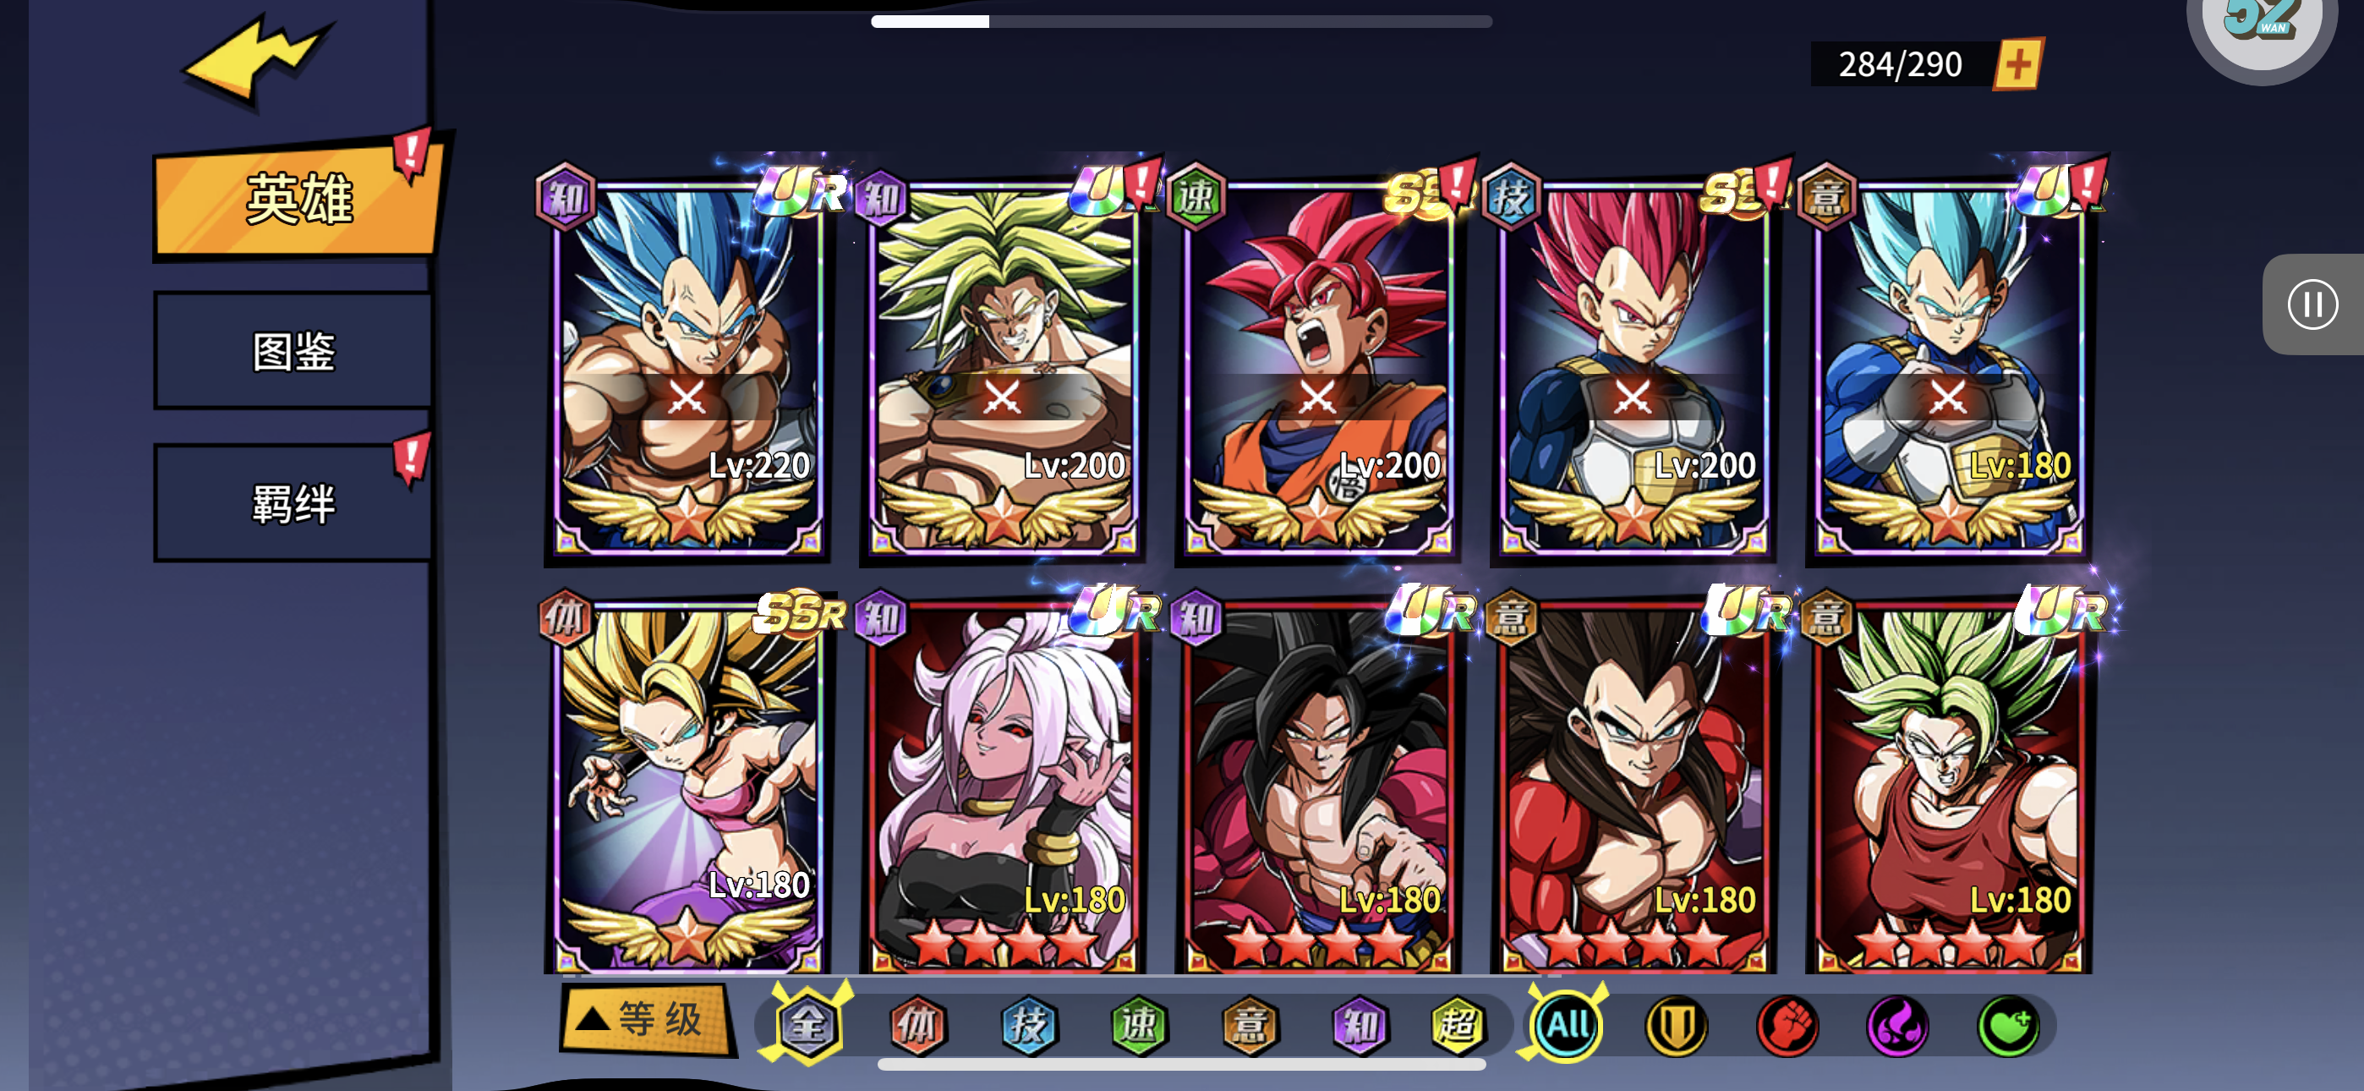Click the top progress bar

click(x=1181, y=21)
